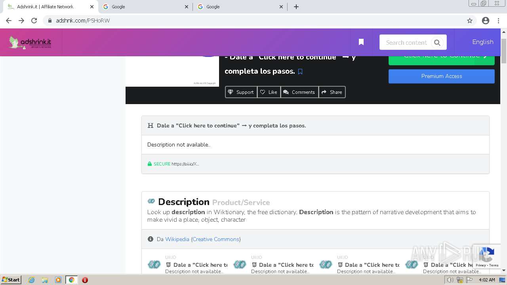Switch to the first Google tab
507x285 pixels.
(x=145, y=7)
